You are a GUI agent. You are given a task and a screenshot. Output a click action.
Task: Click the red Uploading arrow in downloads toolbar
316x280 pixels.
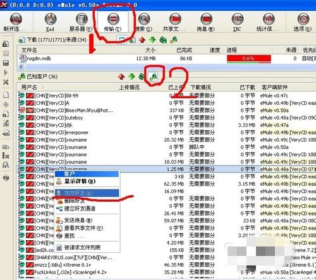click(x=142, y=40)
